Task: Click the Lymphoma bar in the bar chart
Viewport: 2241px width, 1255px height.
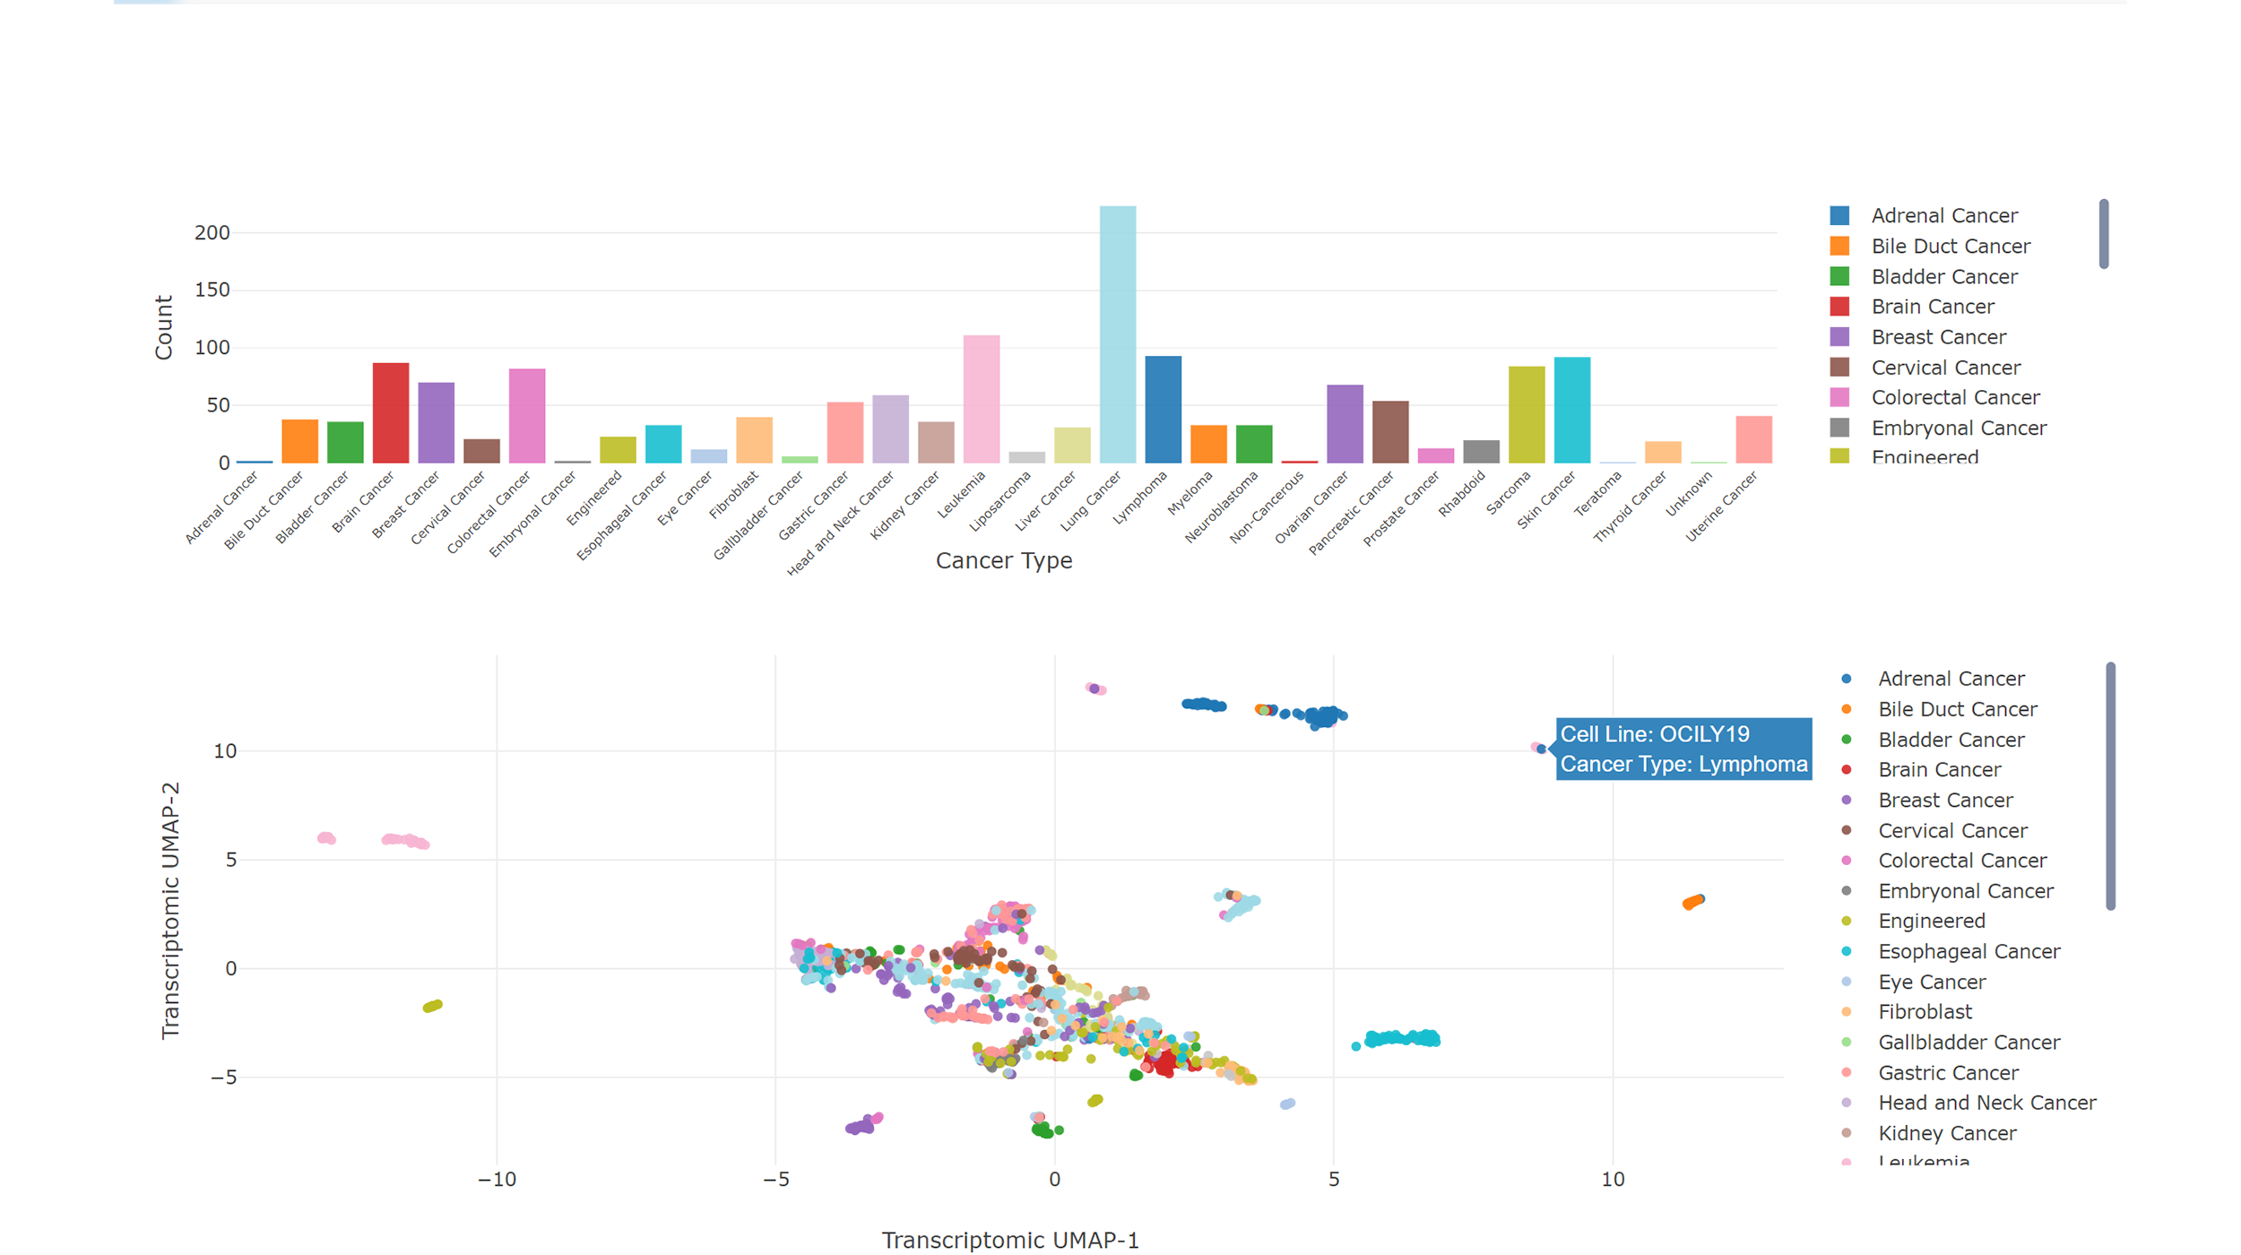Action: pos(1163,410)
